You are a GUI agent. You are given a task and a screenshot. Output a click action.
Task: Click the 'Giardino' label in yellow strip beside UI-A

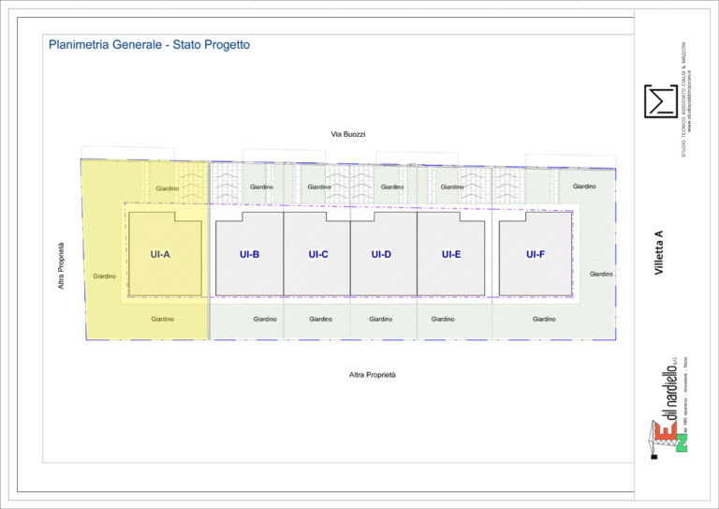click(105, 277)
